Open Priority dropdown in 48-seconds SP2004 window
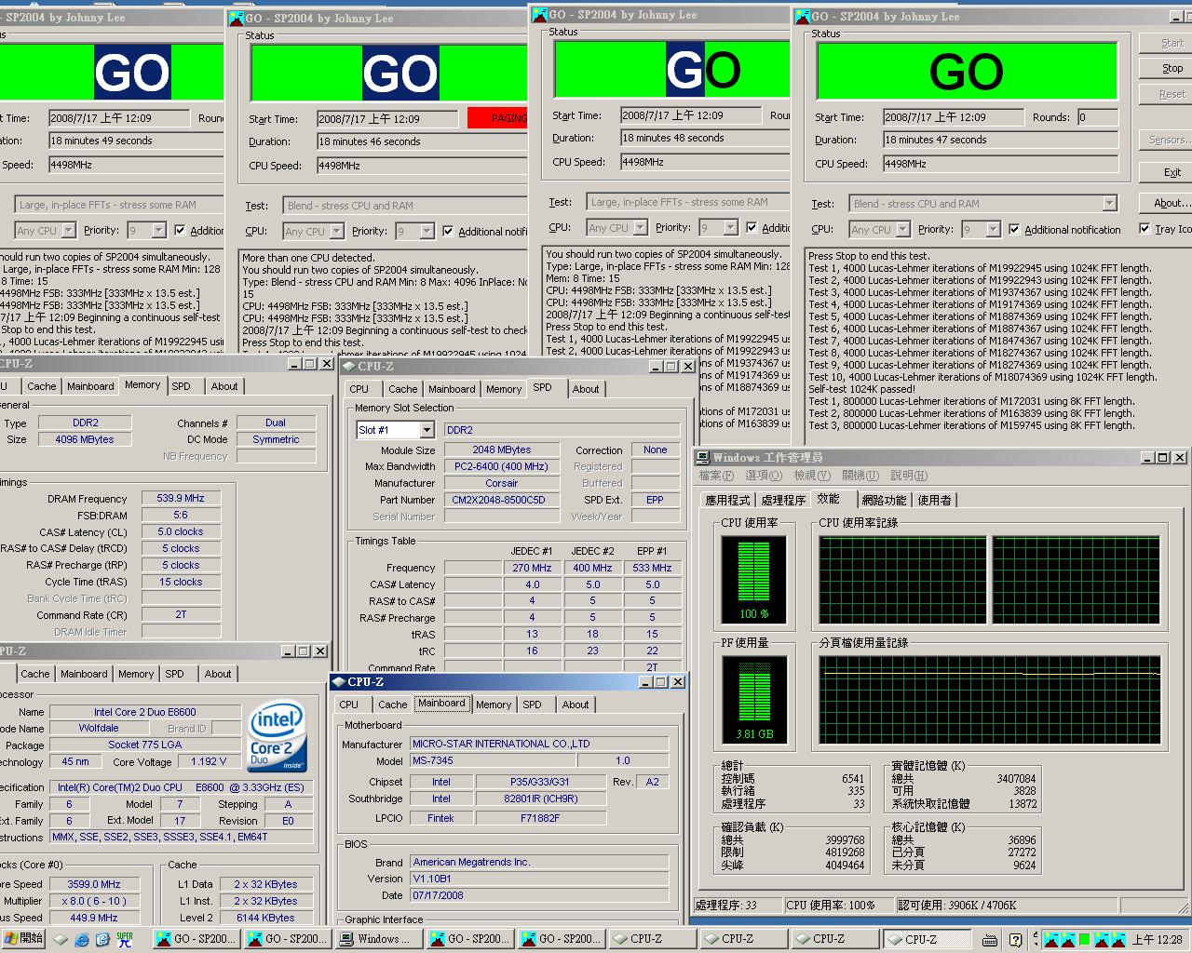The image size is (1192, 953). tap(731, 228)
